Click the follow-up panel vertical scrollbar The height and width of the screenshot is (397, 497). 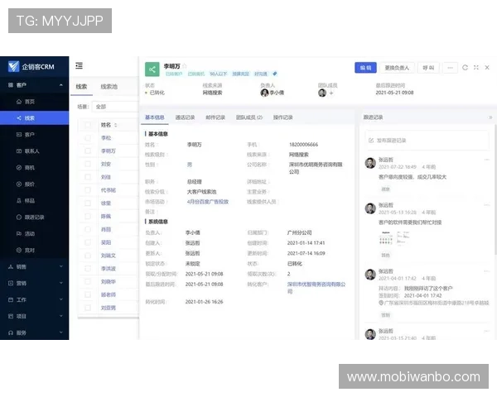(495, 189)
